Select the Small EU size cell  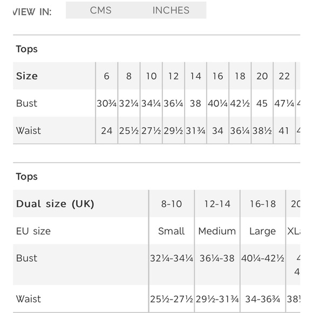[172, 231]
